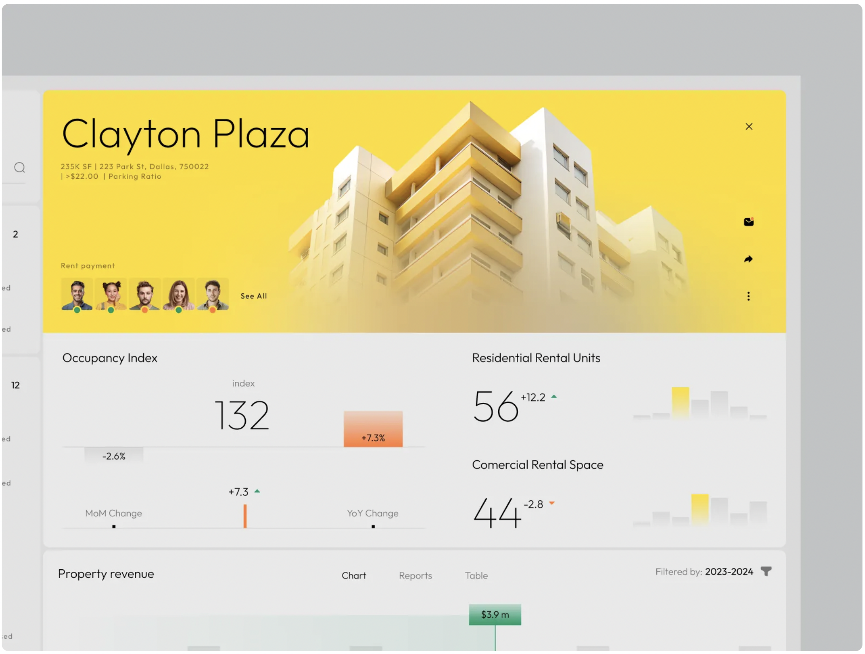Toggle the green payment status dot on first tenant

pos(77,310)
